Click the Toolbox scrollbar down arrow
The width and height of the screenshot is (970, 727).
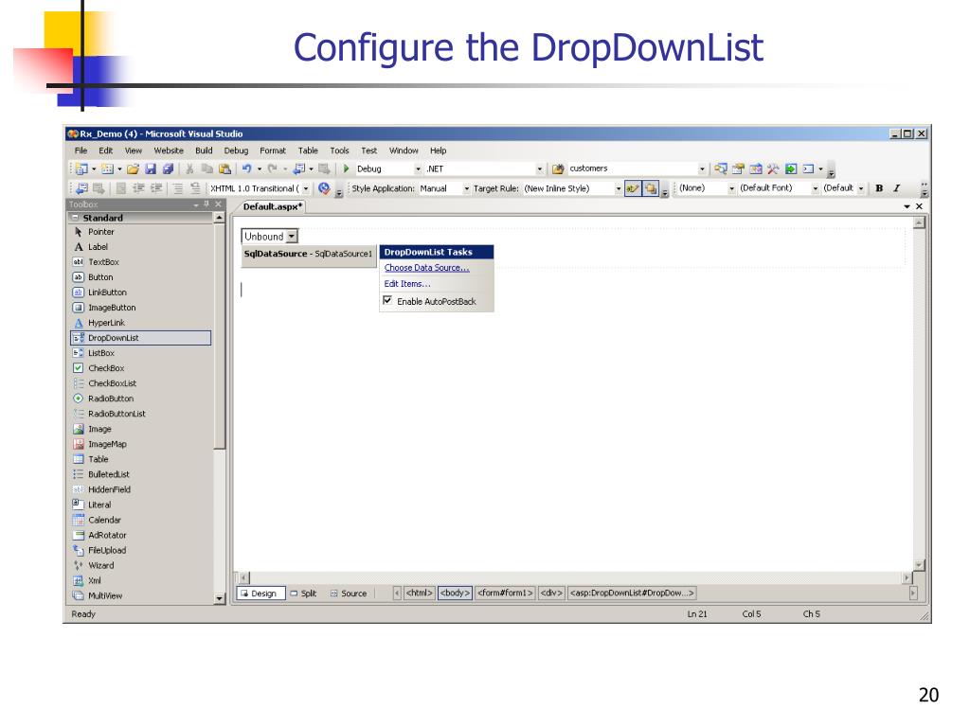coord(219,598)
